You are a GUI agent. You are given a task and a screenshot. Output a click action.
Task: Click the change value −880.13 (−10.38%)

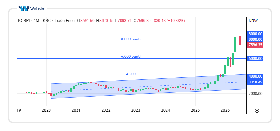pos(168,21)
